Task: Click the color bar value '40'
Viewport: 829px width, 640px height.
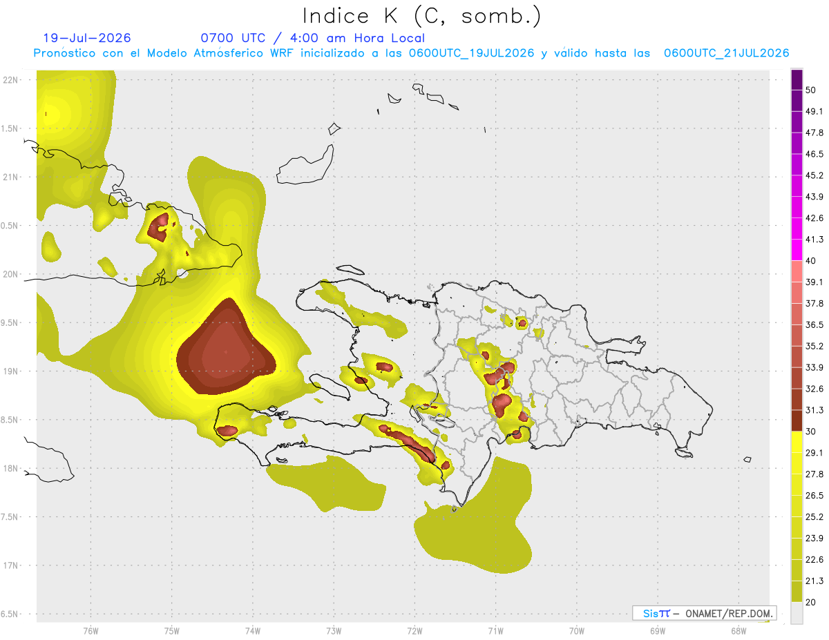Action: pyautogui.click(x=812, y=261)
